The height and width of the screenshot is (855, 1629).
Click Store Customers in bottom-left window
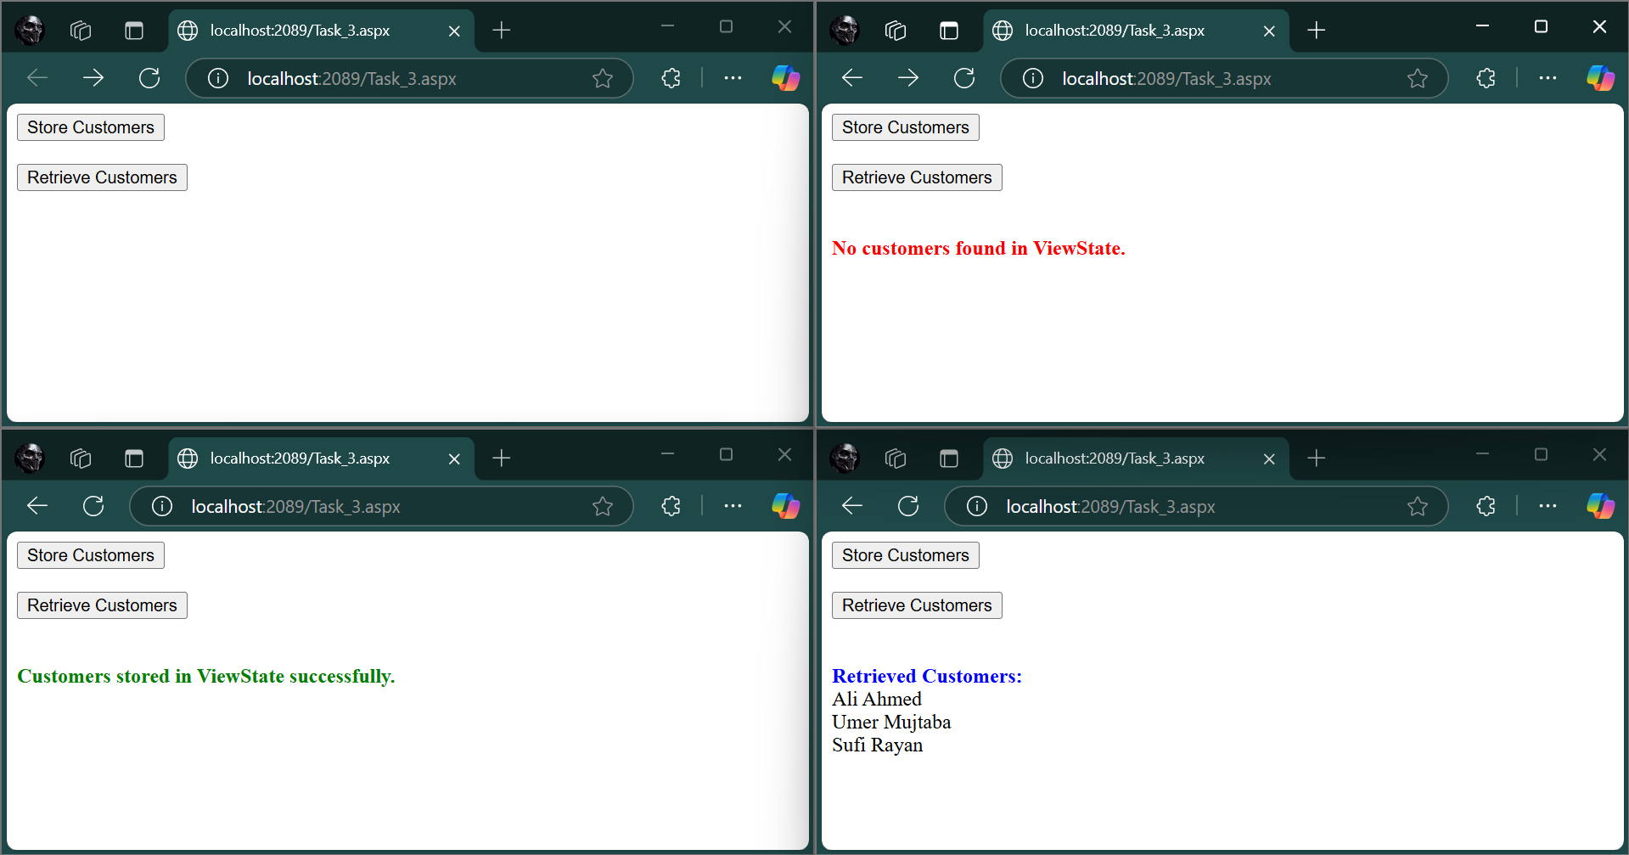coord(91,555)
